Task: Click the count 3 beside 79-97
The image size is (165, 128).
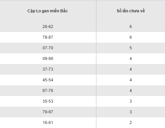Action: 131,112
